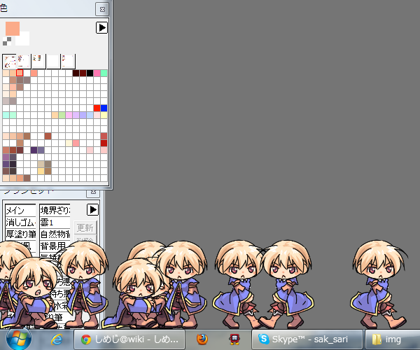Image resolution: width=420 pixels, height=350 pixels.
Task: Select the 自然物 brush entry
Action: coord(55,234)
